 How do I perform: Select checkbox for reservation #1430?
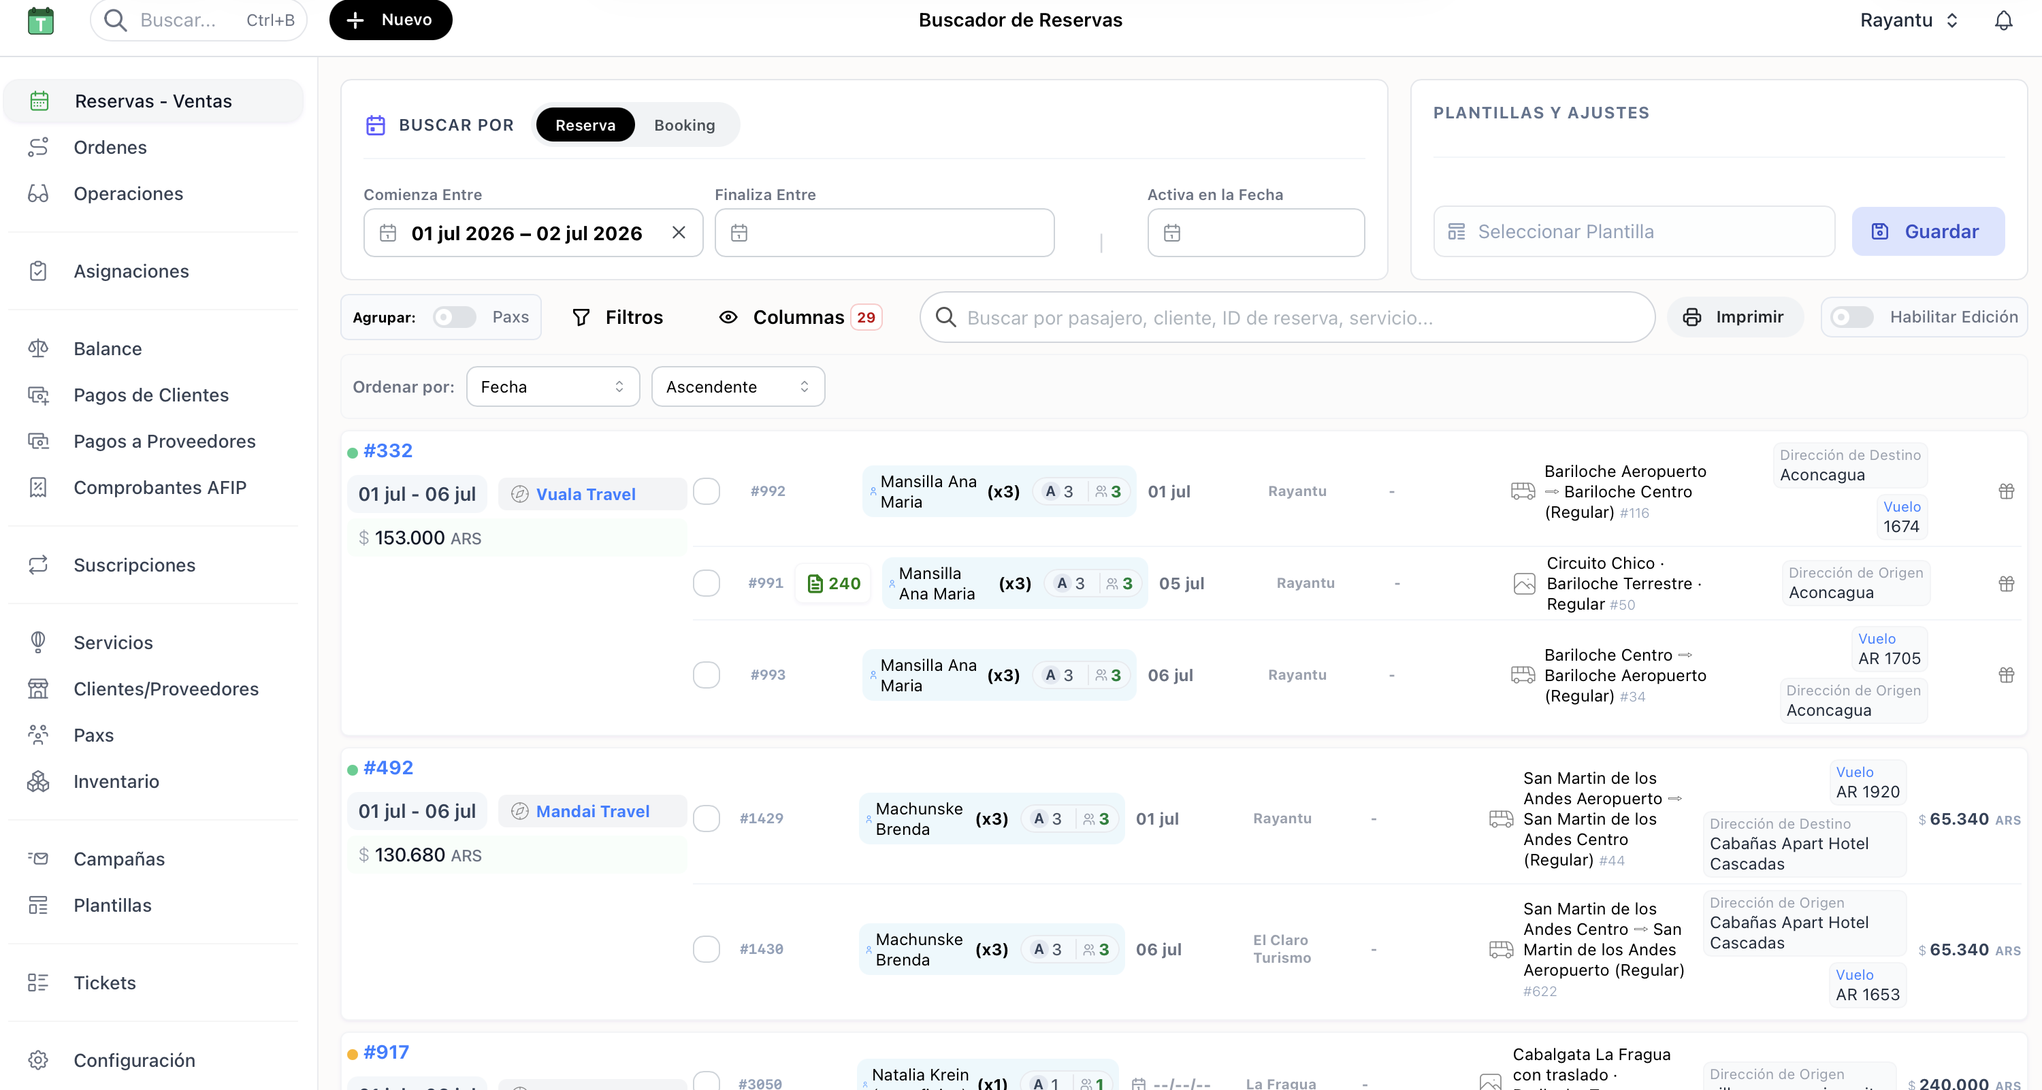pyautogui.click(x=707, y=949)
